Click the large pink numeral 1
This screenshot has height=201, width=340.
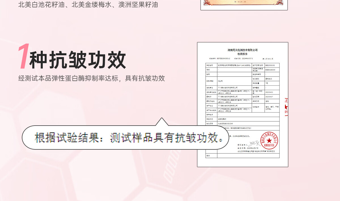(x=23, y=56)
